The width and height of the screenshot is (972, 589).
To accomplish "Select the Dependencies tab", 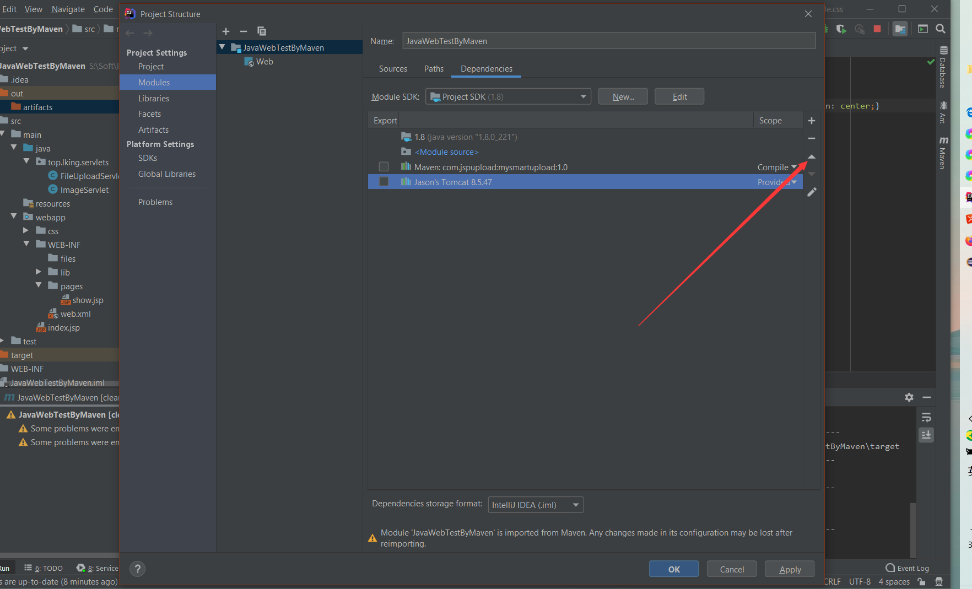I will point(487,68).
